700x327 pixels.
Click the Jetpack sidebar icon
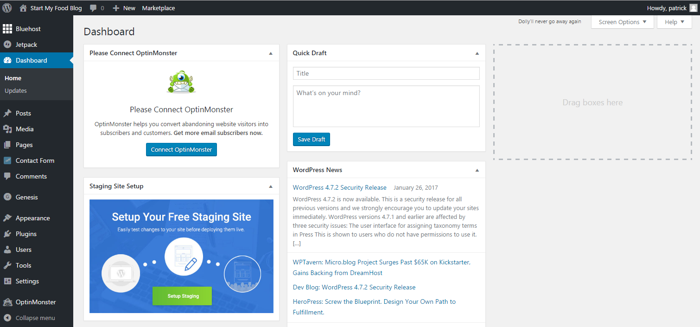(7, 45)
